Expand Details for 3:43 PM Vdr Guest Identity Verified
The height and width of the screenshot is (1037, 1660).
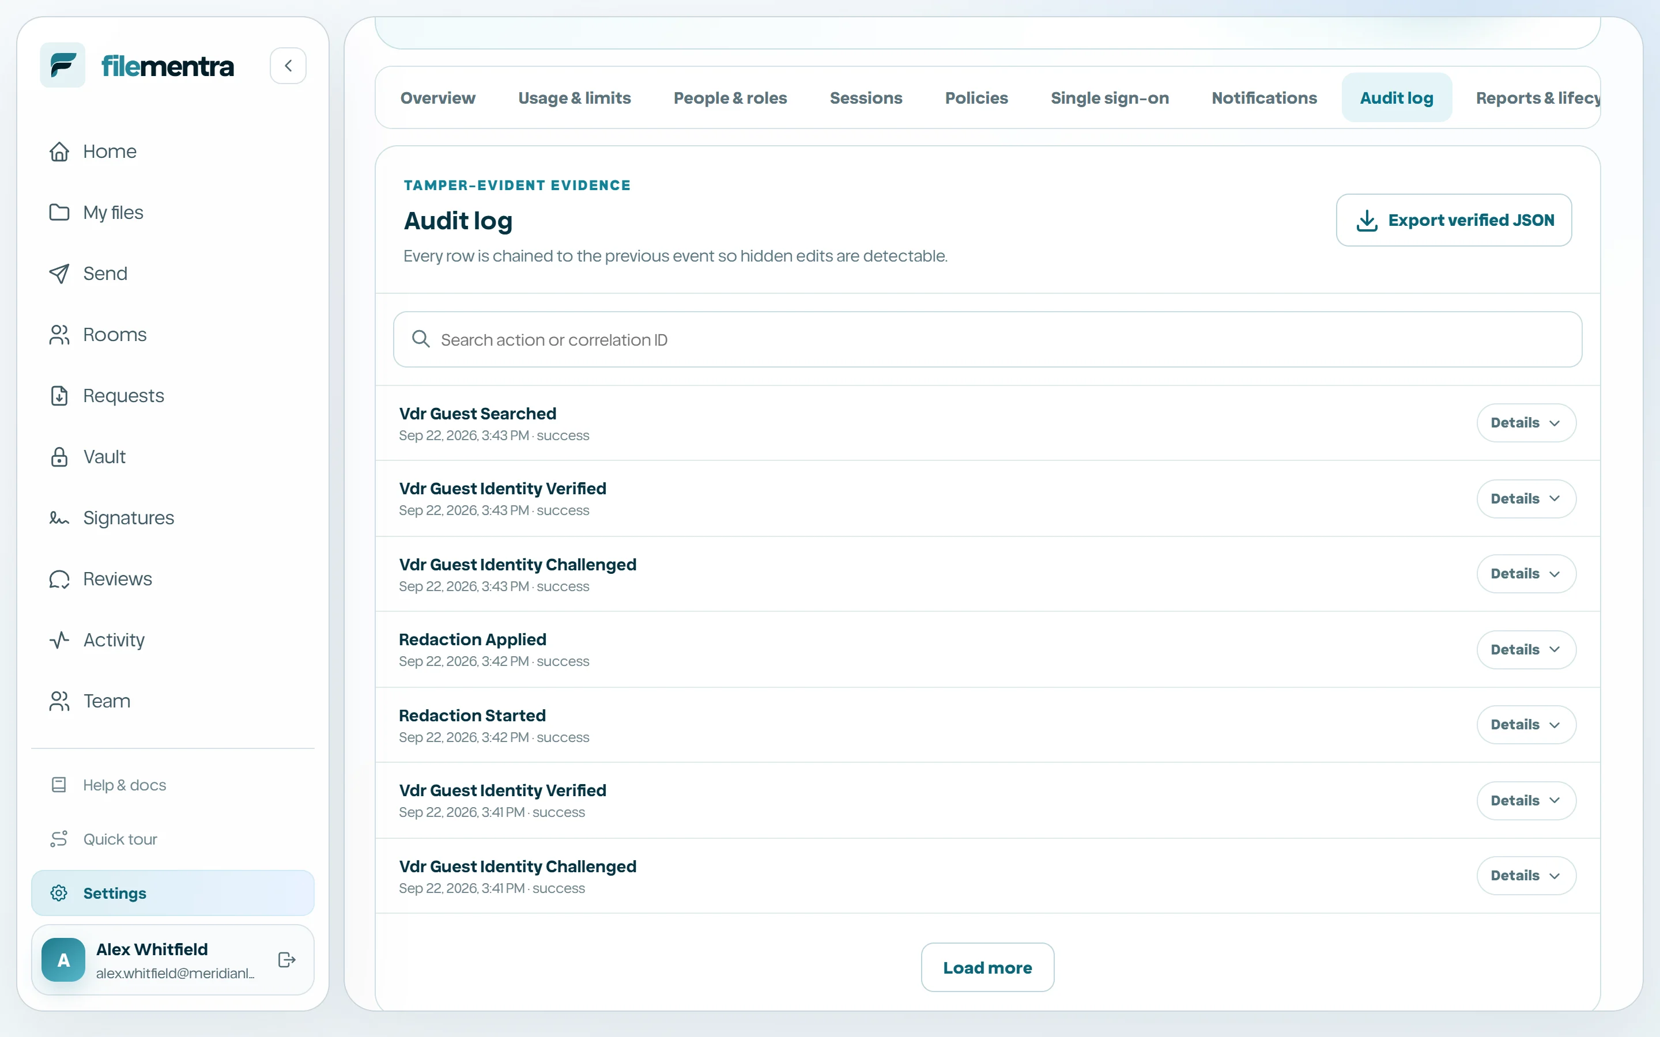(x=1526, y=498)
